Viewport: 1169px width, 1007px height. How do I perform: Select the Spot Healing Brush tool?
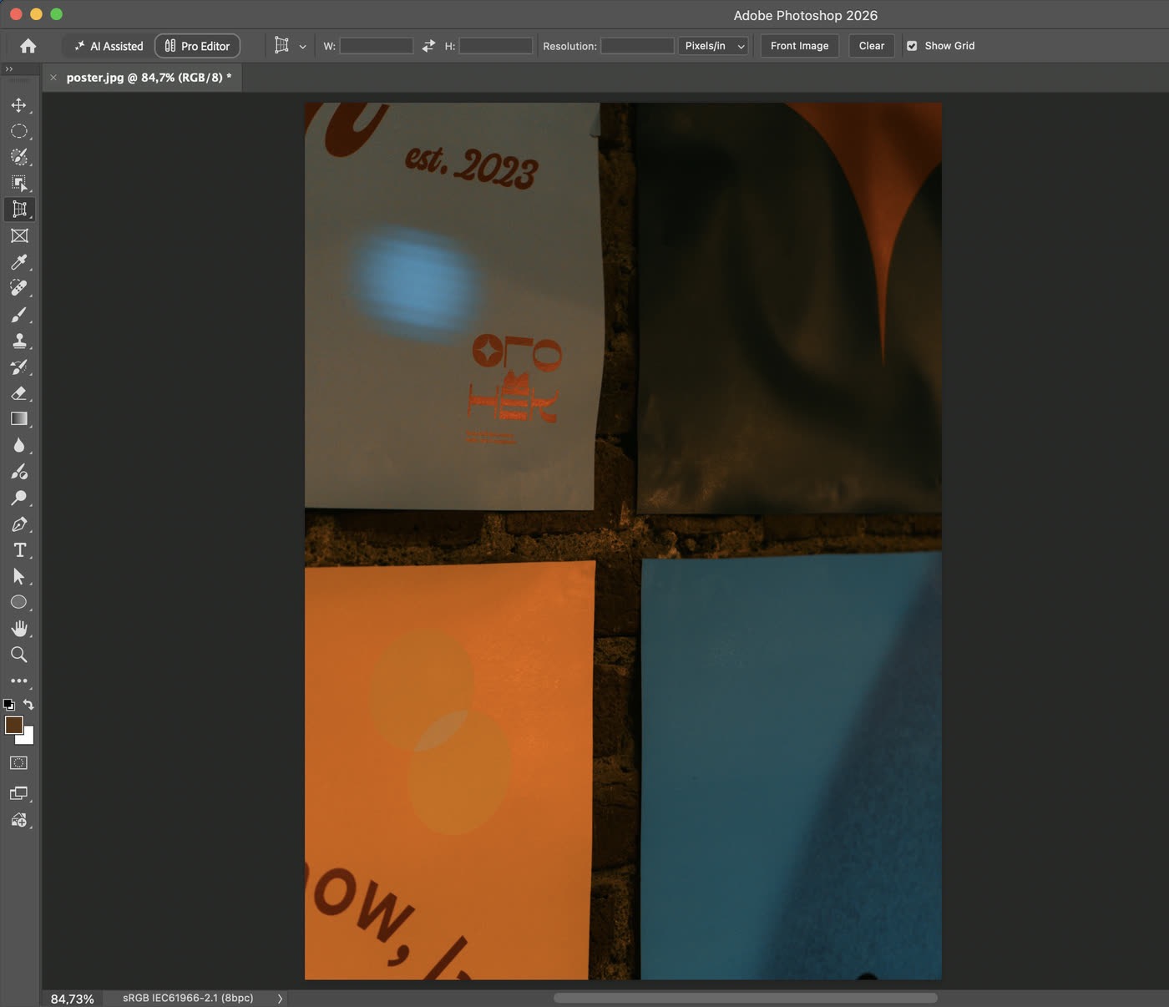point(18,288)
